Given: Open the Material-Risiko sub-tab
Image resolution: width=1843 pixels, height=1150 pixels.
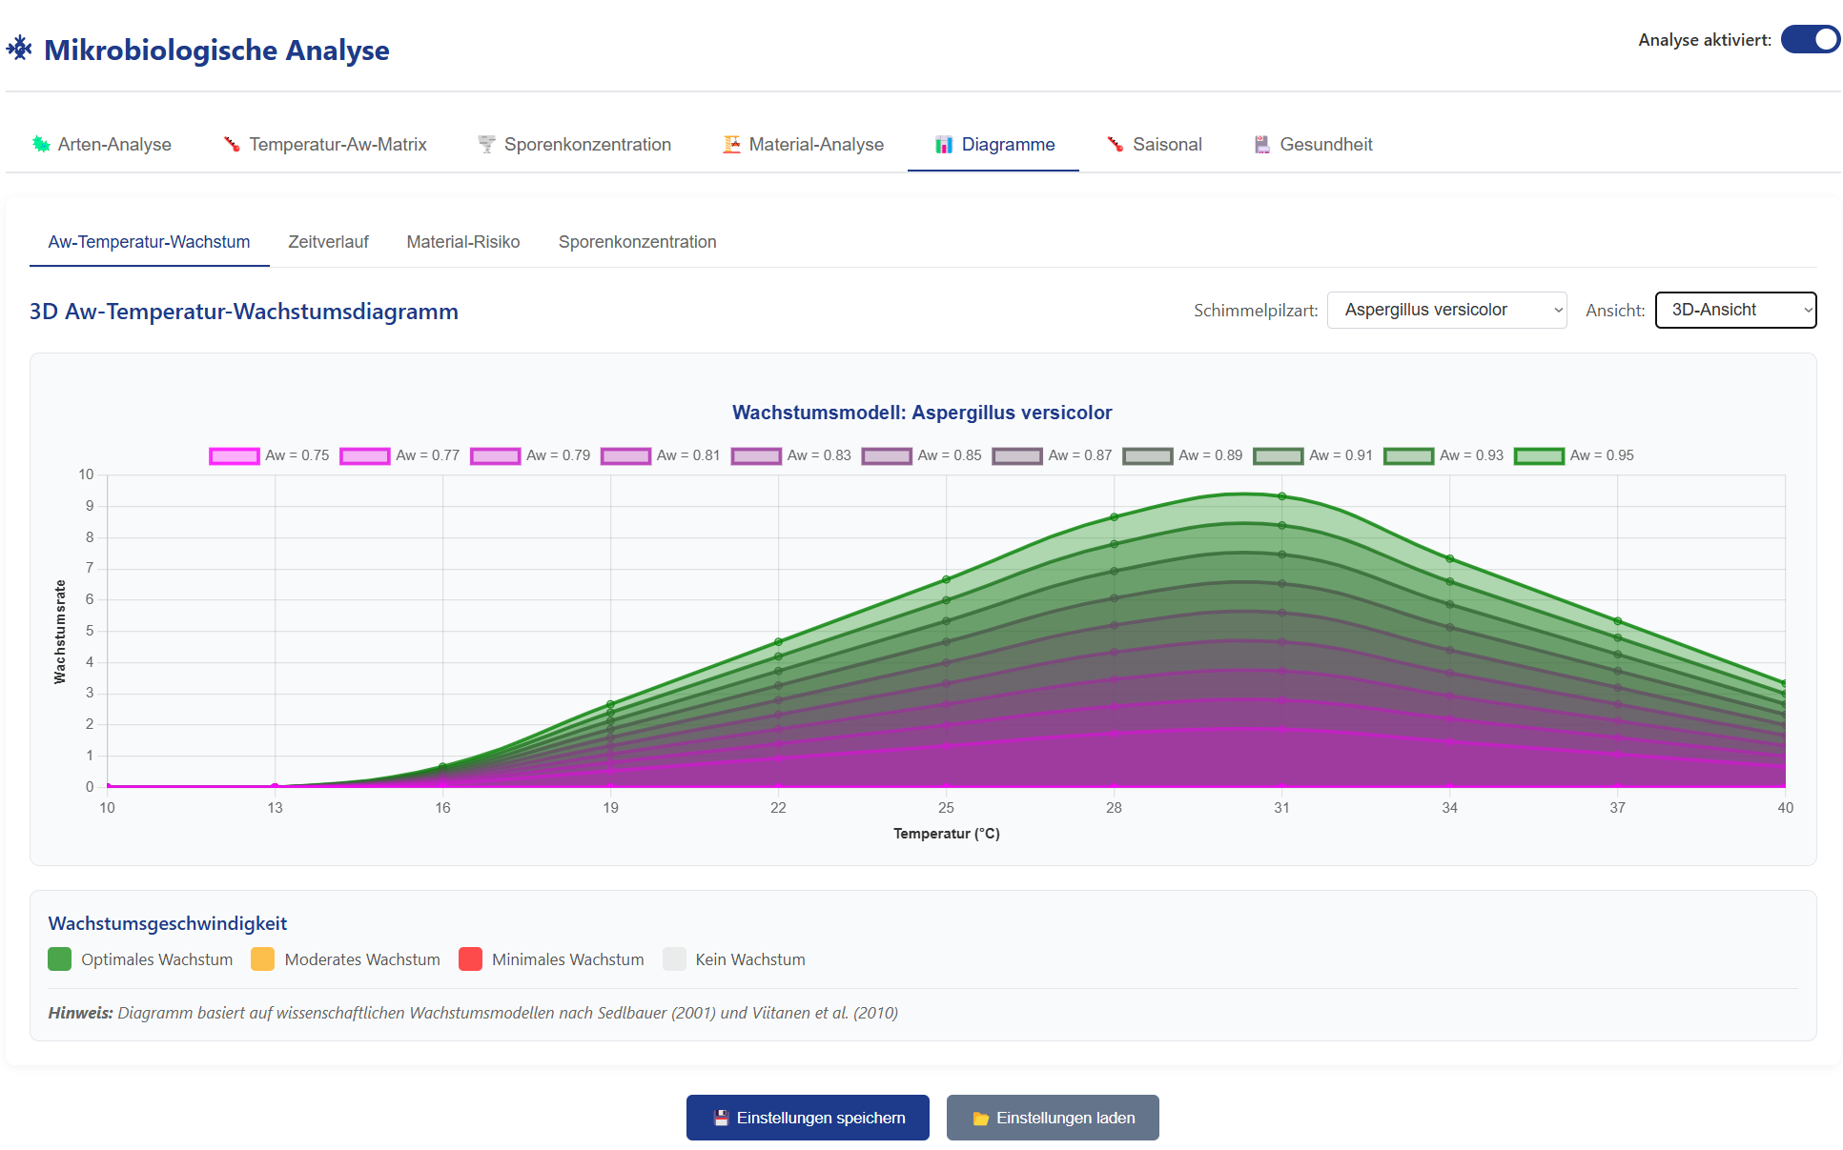Looking at the screenshot, I should [x=463, y=242].
